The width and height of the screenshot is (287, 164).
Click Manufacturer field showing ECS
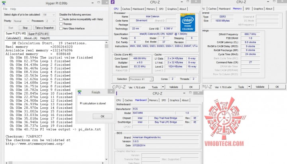(x=165, y=109)
